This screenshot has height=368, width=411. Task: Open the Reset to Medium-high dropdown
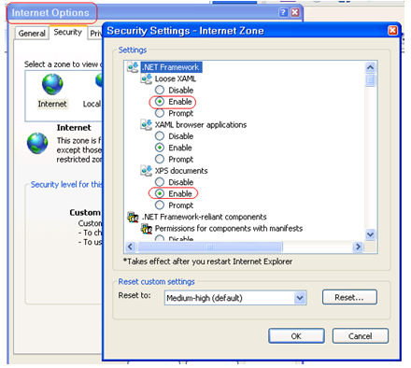pos(300,298)
